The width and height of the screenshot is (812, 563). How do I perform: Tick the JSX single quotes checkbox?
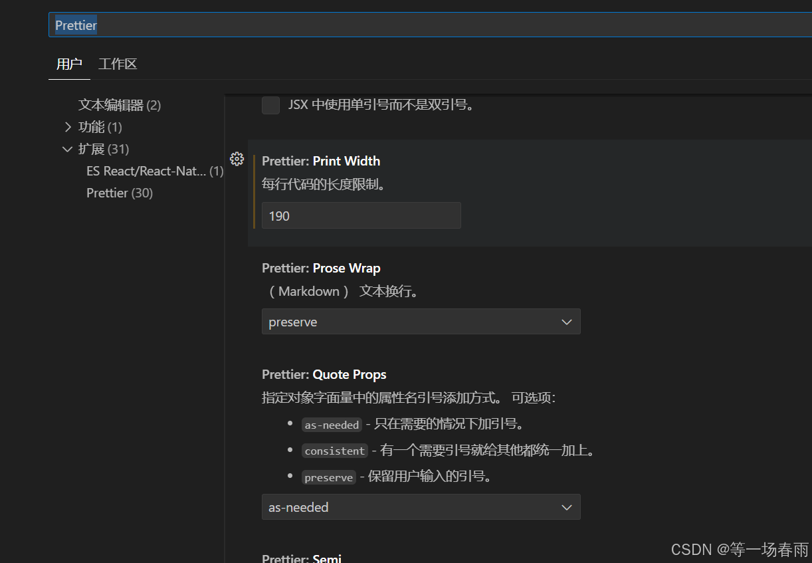[x=270, y=105]
